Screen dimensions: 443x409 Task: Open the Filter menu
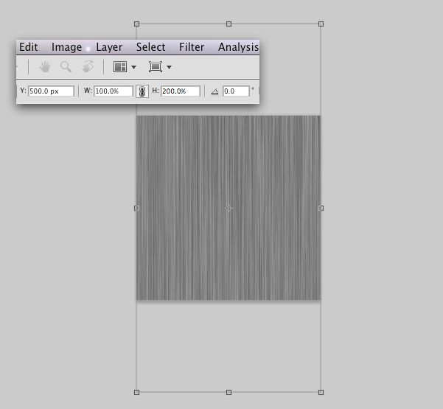tap(192, 47)
